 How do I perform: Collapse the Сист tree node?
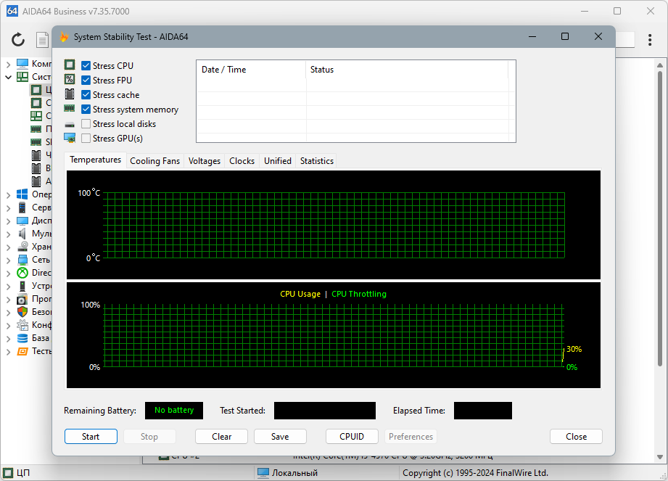(8, 77)
